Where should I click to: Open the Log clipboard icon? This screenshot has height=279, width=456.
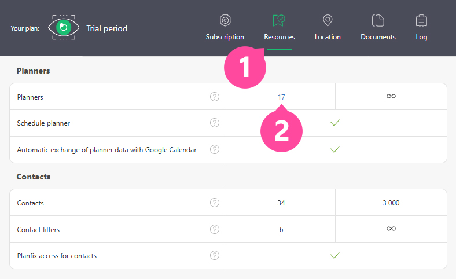point(421,20)
